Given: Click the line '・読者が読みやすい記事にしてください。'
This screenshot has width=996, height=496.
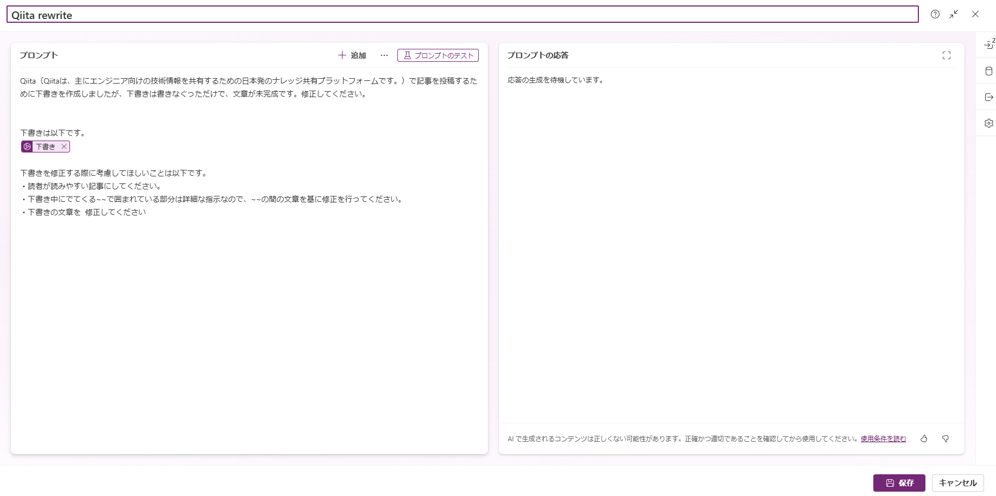Looking at the screenshot, I should tap(91, 186).
